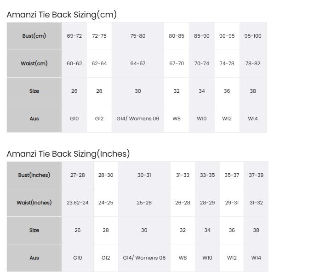Viewport: 314px width, 277px height.
Task: Click size 32 in the cm table
Action: pos(177,91)
